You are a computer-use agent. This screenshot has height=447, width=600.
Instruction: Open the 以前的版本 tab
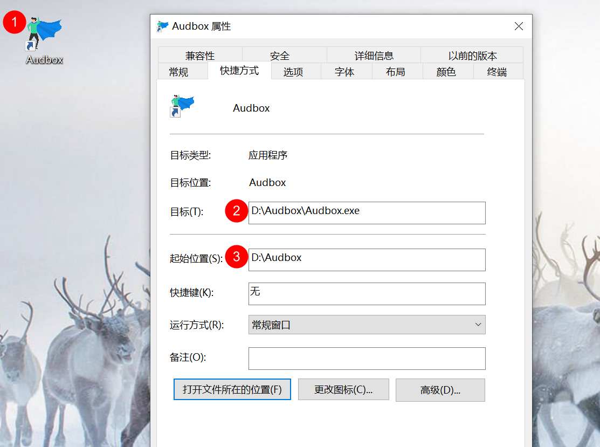point(472,54)
